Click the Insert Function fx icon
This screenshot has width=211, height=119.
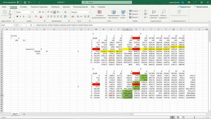tap(31, 25)
